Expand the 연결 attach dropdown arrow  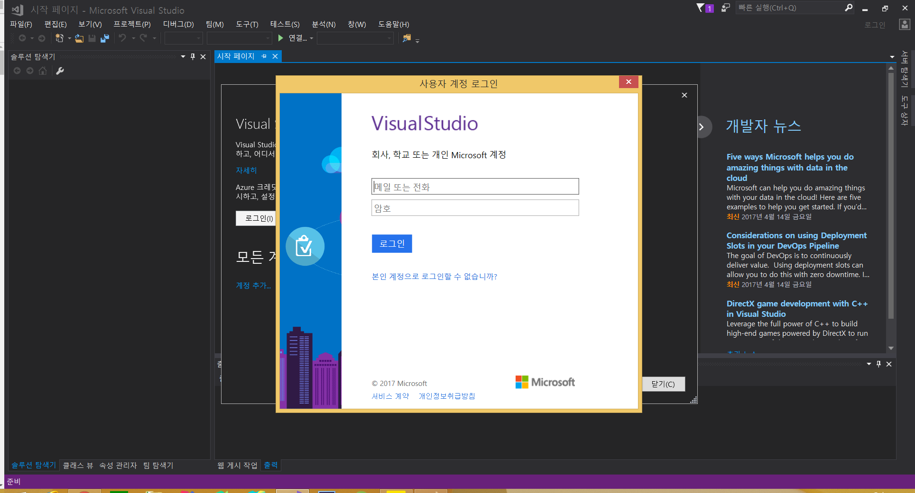click(311, 38)
